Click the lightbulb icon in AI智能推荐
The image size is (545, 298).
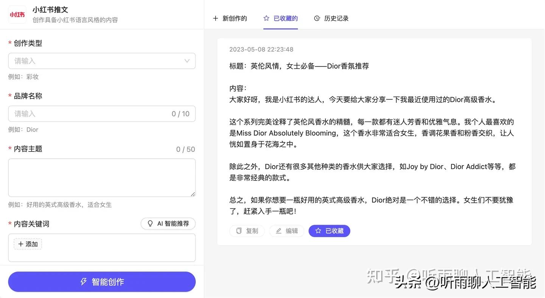pos(150,224)
